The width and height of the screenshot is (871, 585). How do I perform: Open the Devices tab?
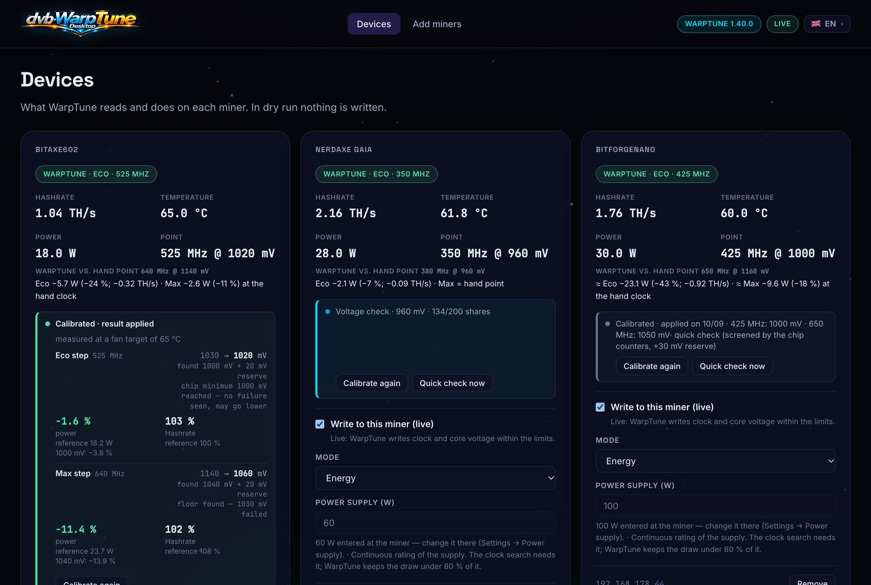tap(374, 24)
